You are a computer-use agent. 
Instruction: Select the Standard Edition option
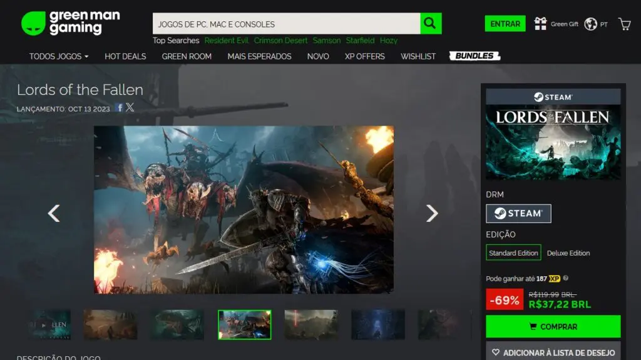point(513,252)
